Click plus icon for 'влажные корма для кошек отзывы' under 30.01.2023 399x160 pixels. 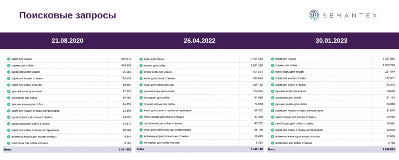click(x=272, y=136)
